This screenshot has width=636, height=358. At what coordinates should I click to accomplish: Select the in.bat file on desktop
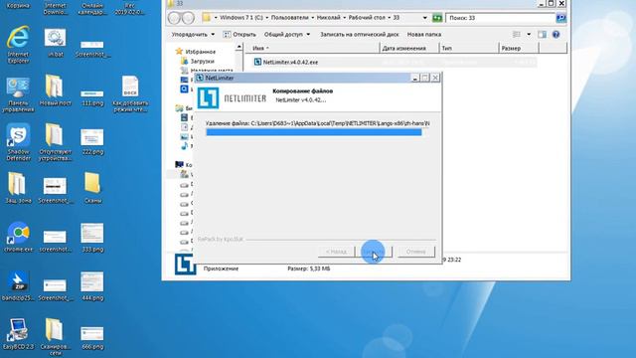point(56,43)
